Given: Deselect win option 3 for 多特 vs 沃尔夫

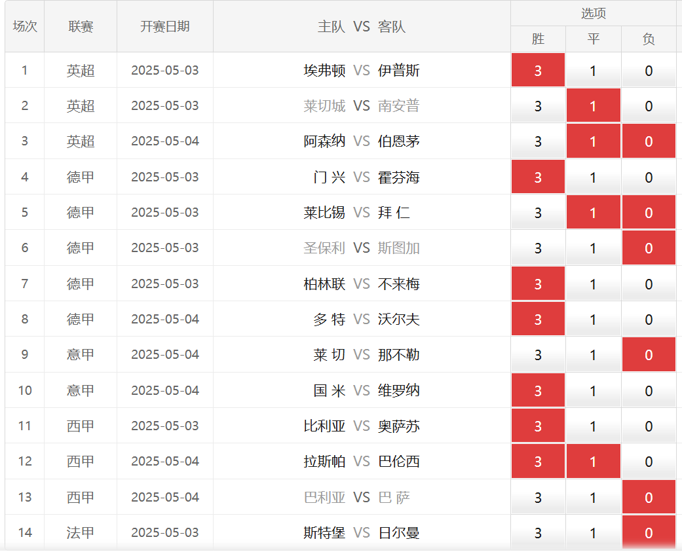Looking at the screenshot, I should tap(538, 319).
